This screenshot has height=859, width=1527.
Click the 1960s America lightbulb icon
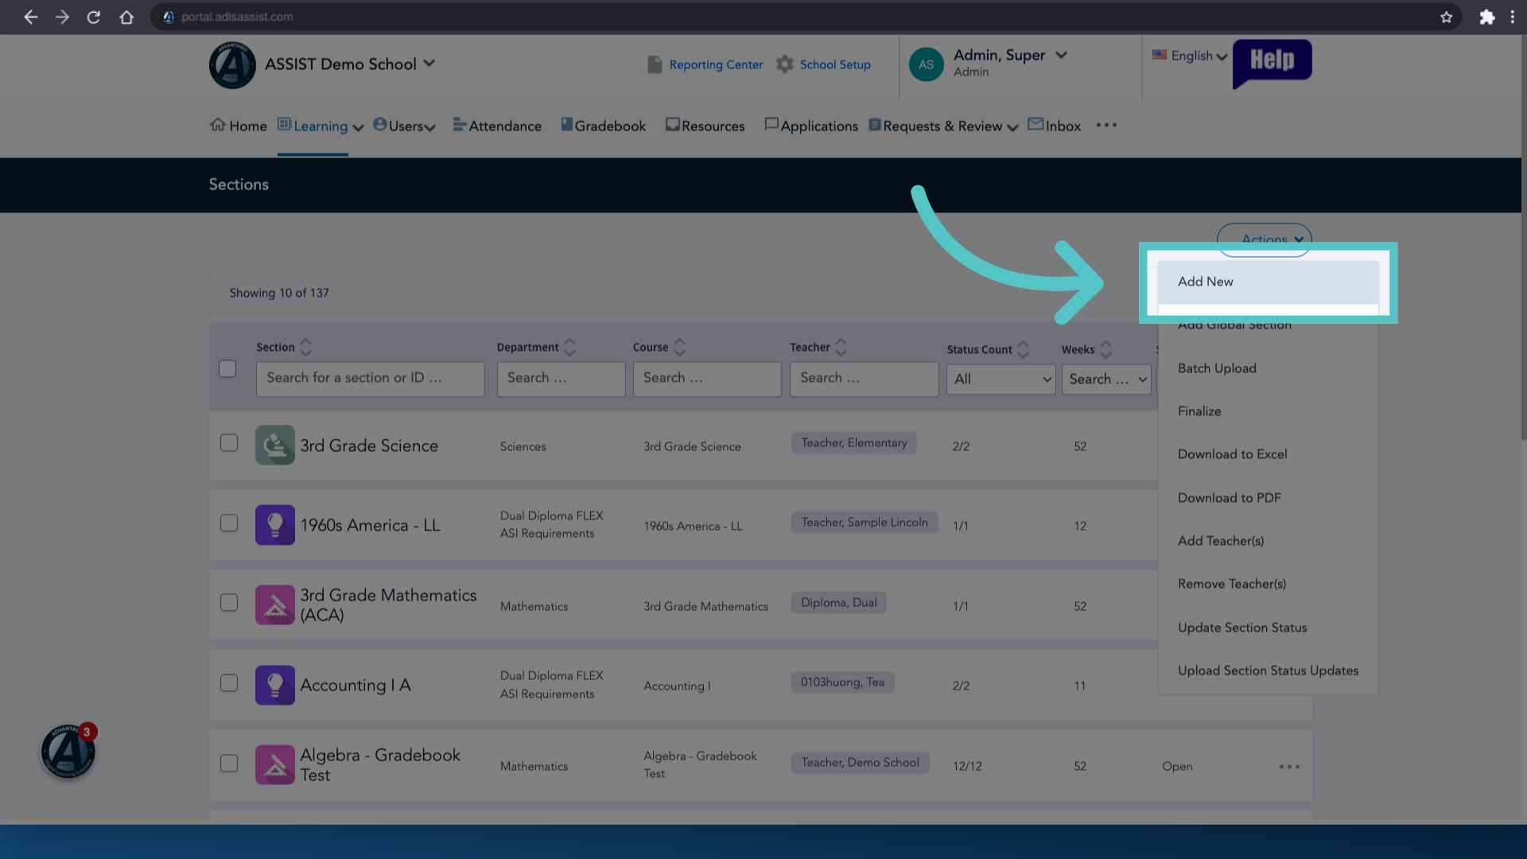click(275, 525)
